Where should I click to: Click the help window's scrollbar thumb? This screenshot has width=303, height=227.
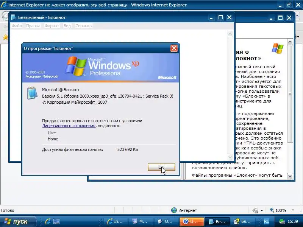[290, 94]
